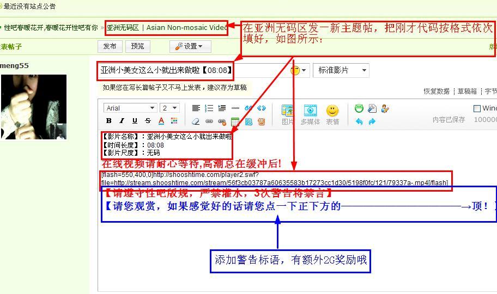Open the Arial font family dropdown
The image size is (497, 294).
pos(130,108)
